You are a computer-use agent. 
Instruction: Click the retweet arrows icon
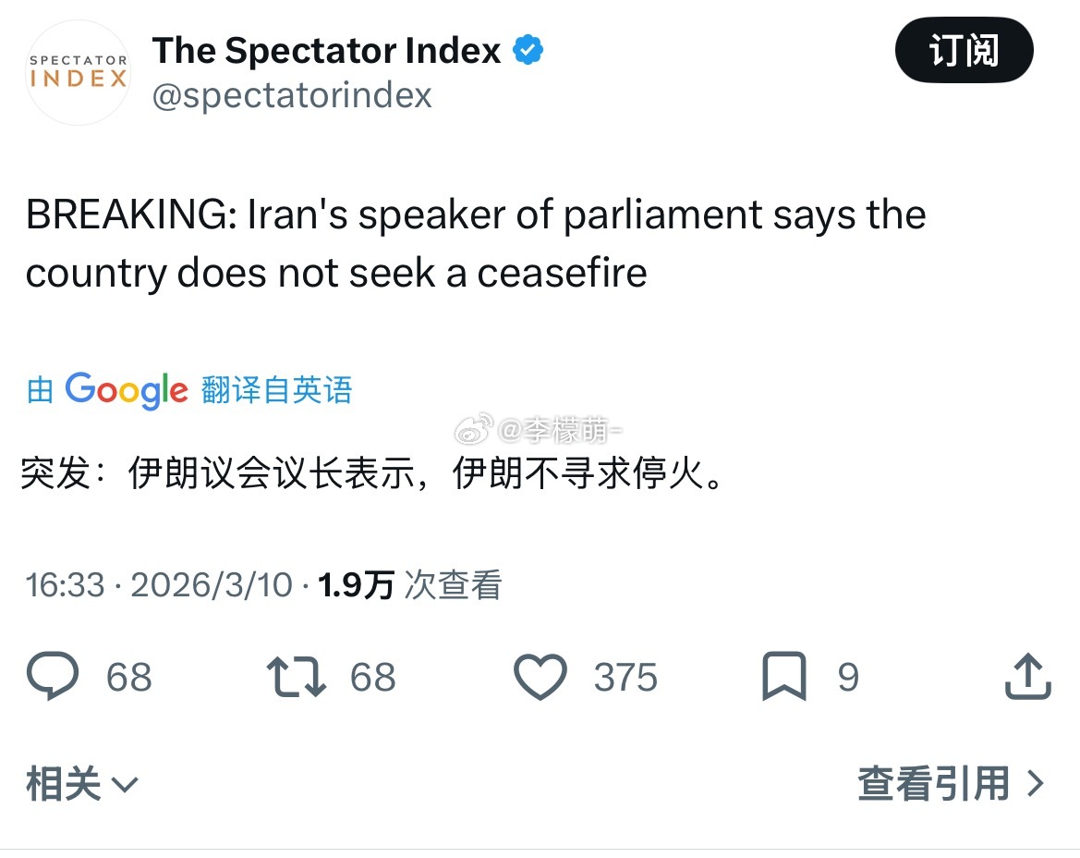tap(296, 676)
